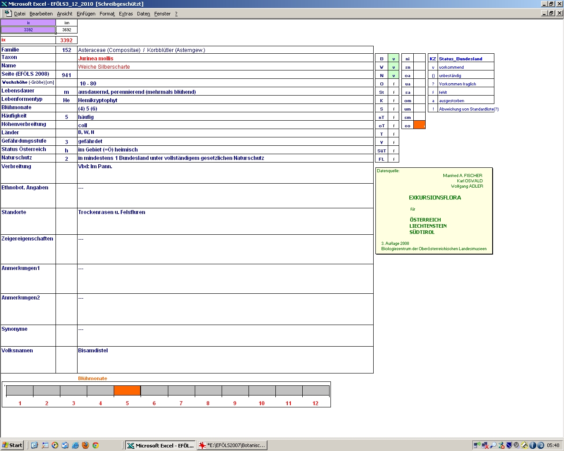Image resolution: width=564 pixels, height=451 pixels.
Task: Click the folk name 'Bisamdistel' cell
Action: (x=225, y=360)
